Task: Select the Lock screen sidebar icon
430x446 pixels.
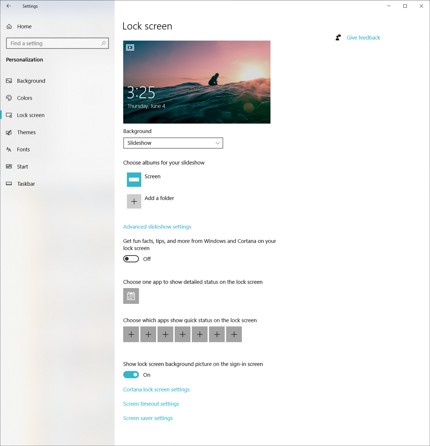Action: click(9, 115)
